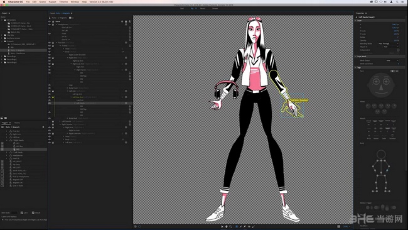Click the macOS Spotlight search icon
The width and height of the screenshot is (408, 230).
[397, 2]
